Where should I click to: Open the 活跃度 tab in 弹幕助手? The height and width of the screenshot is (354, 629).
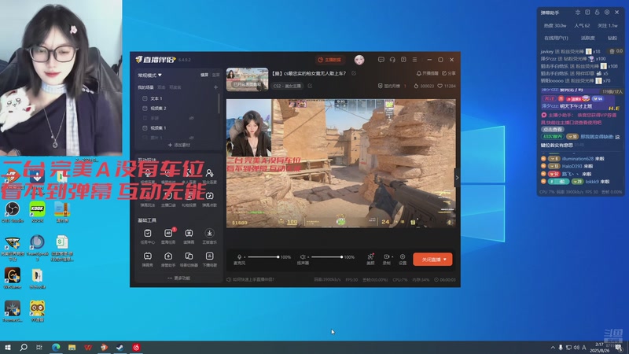point(587,38)
